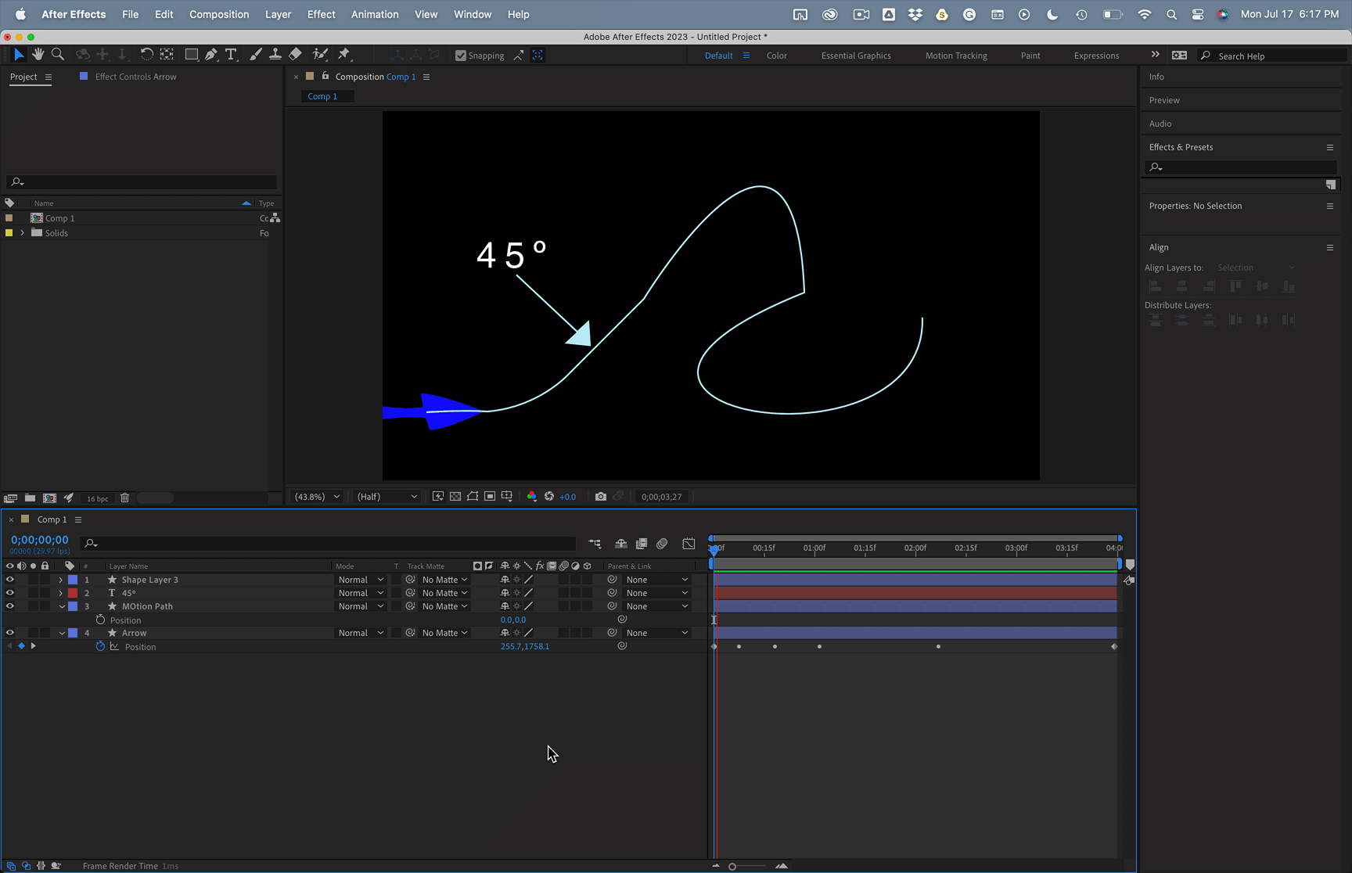
Task: Open the Composition menu
Action: click(x=219, y=14)
